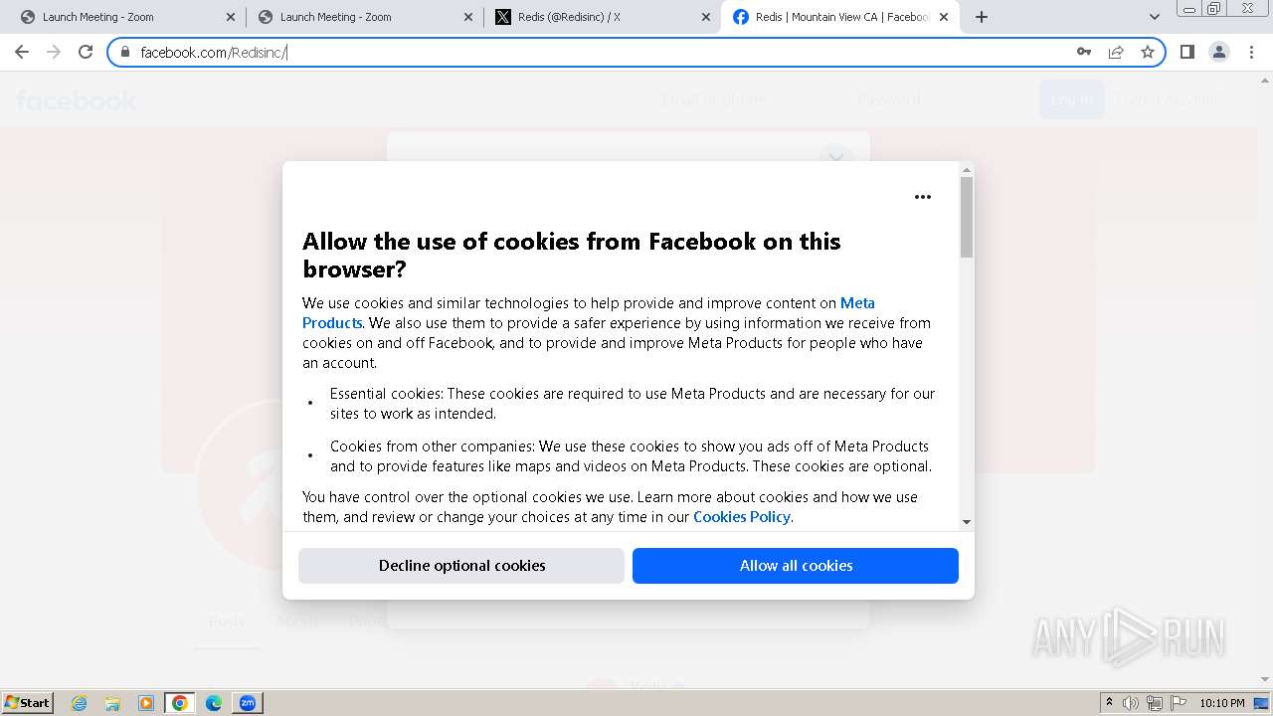Click the browser back arrow
The width and height of the screenshot is (1273, 716).
[22, 52]
